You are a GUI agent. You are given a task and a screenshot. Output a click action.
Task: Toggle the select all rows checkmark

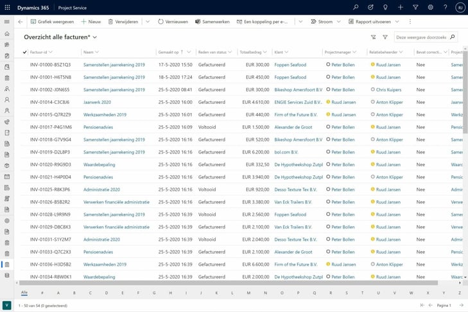(x=25, y=52)
